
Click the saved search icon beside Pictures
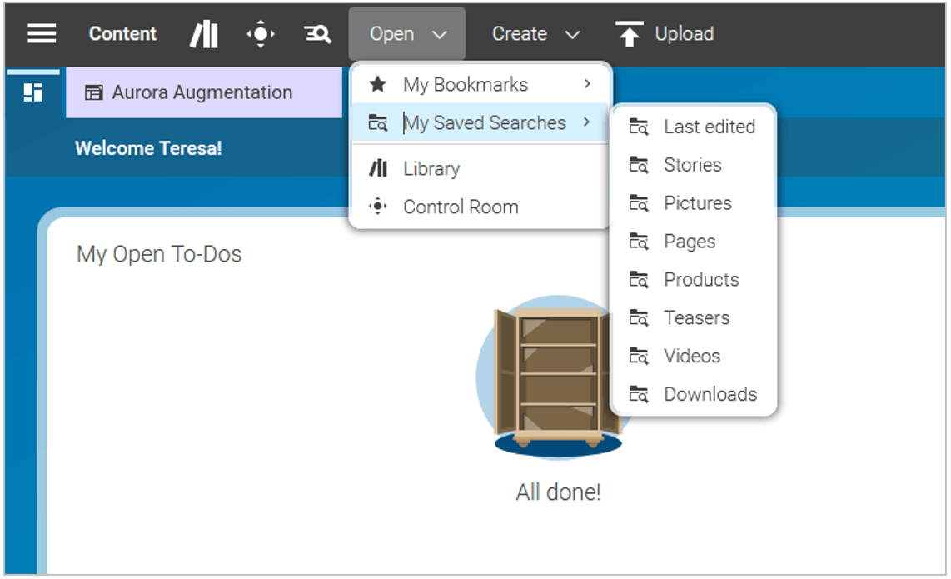coord(638,203)
